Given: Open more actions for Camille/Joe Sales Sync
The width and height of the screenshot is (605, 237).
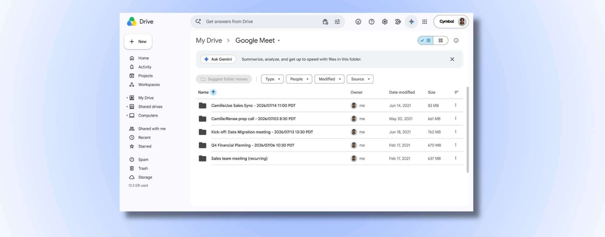Looking at the screenshot, I should tap(456, 105).
